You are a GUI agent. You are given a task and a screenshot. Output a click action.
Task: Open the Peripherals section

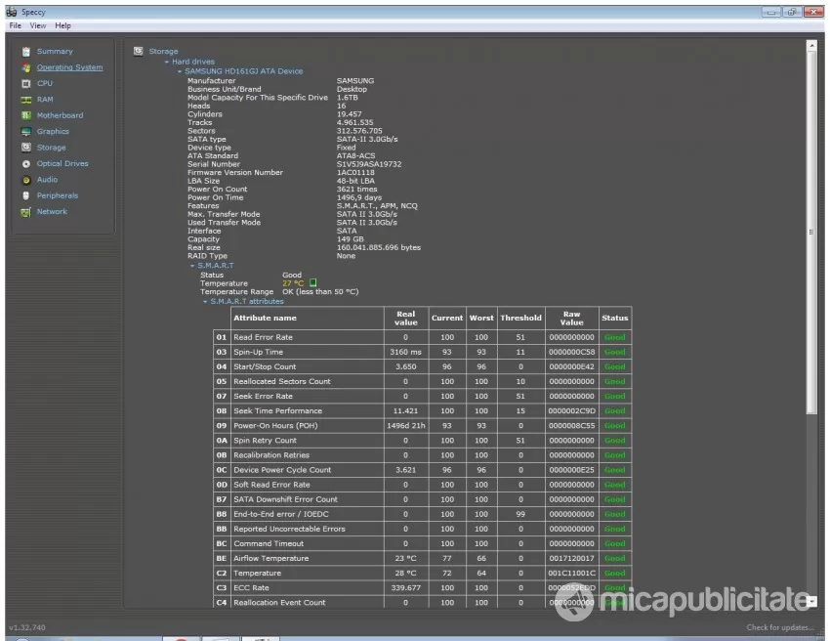tap(58, 195)
